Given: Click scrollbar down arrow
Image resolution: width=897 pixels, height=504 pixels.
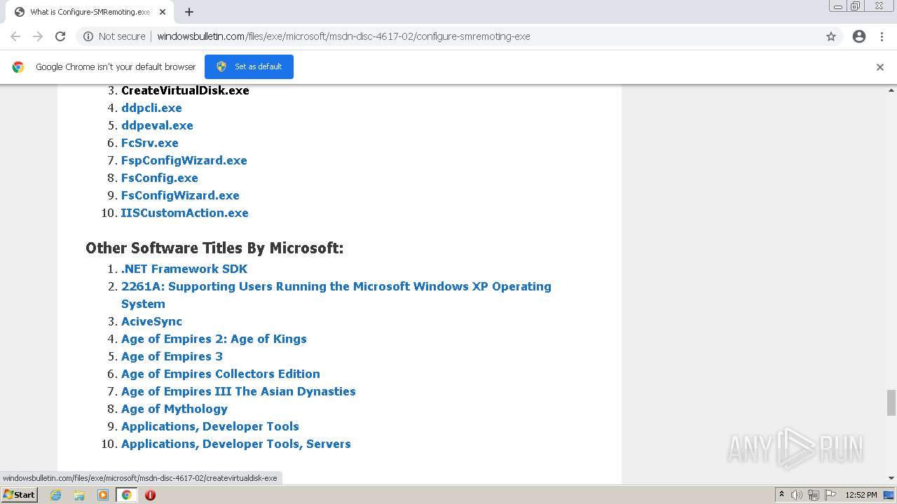Looking at the screenshot, I should pyautogui.click(x=891, y=479).
